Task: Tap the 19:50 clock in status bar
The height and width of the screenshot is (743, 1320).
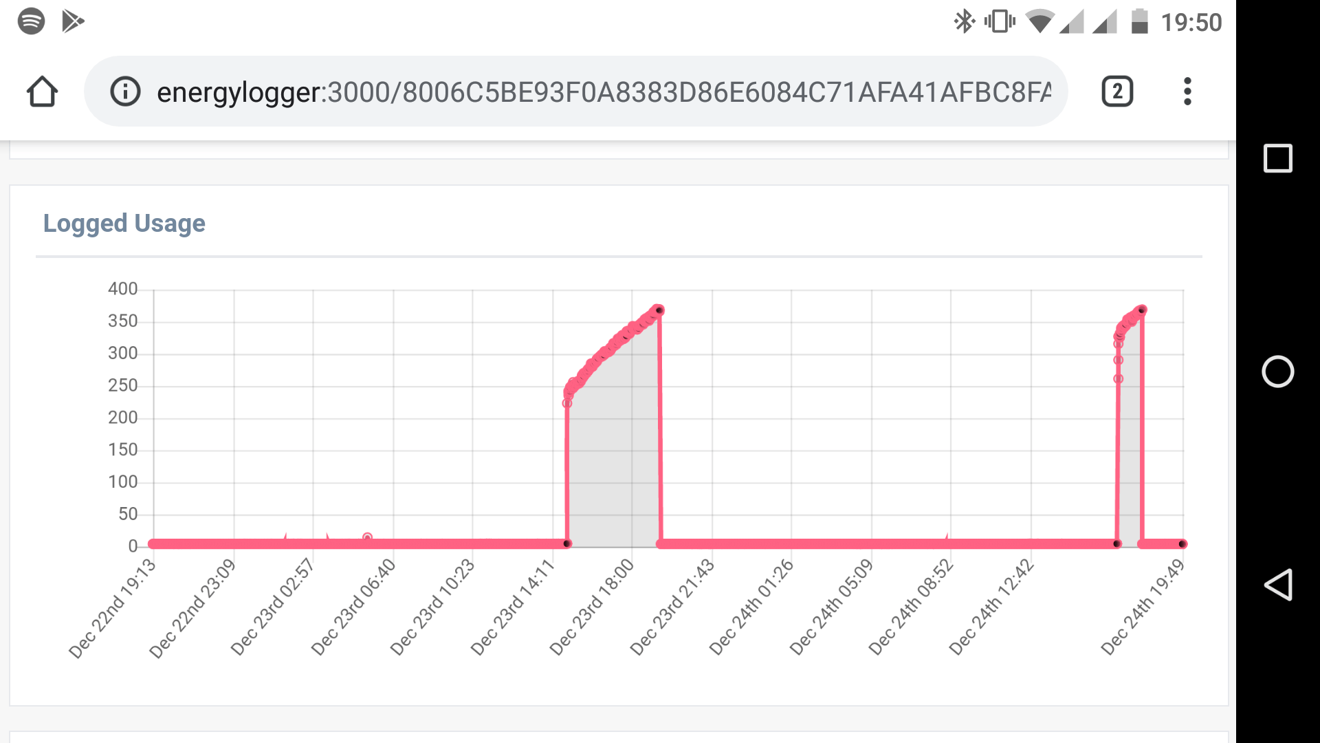Action: (1191, 23)
